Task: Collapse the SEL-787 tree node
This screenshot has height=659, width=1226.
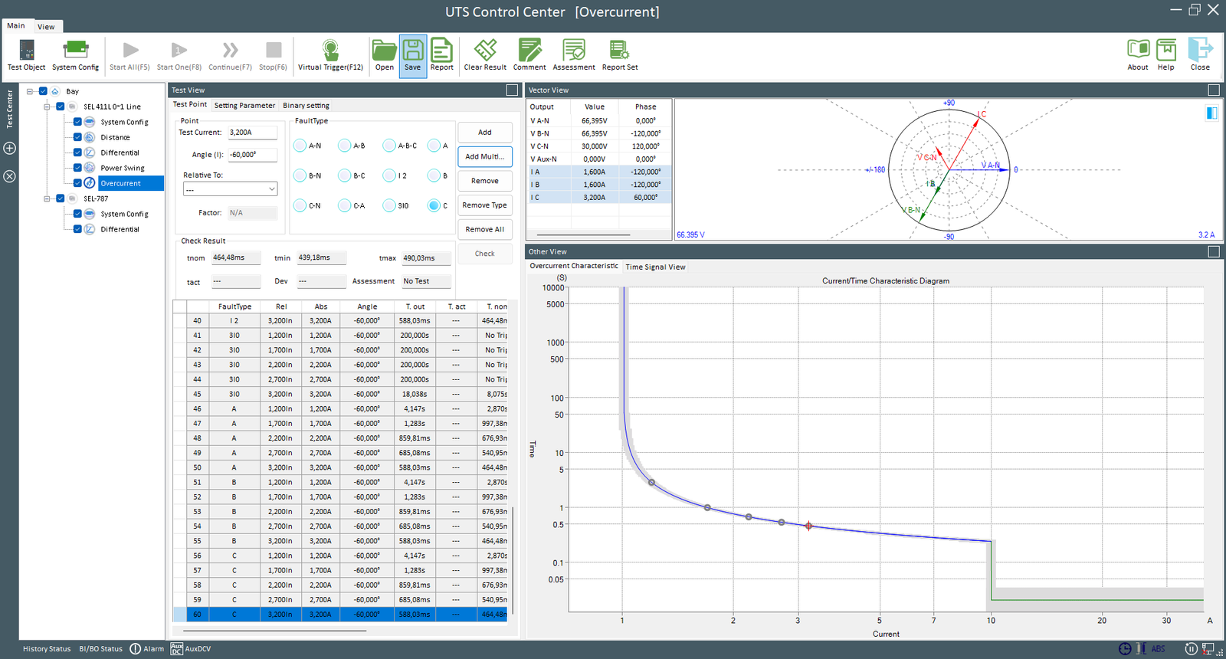Action: pos(47,198)
